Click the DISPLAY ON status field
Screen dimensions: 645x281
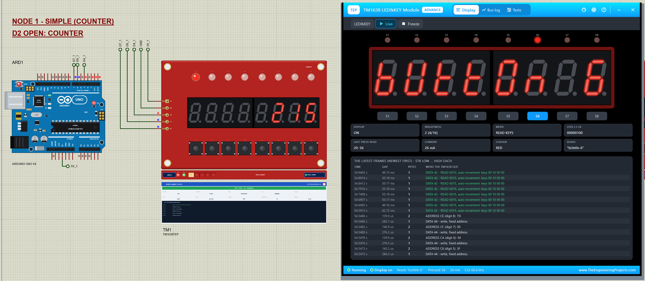(385, 130)
